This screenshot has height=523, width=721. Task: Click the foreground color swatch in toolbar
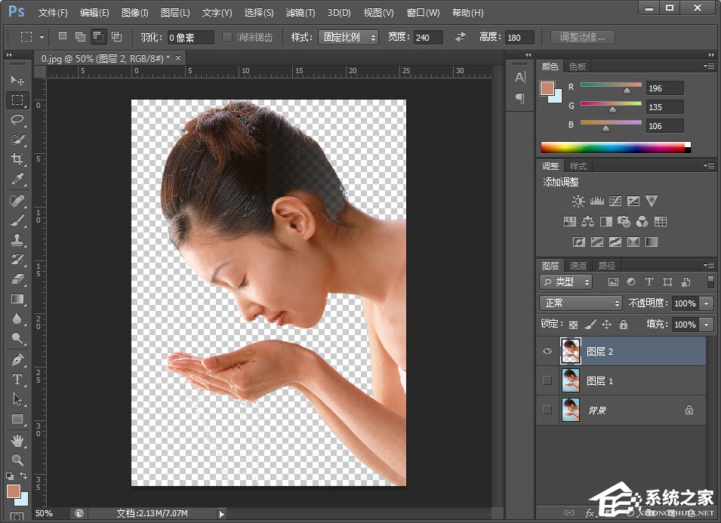pyautogui.click(x=13, y=491)
